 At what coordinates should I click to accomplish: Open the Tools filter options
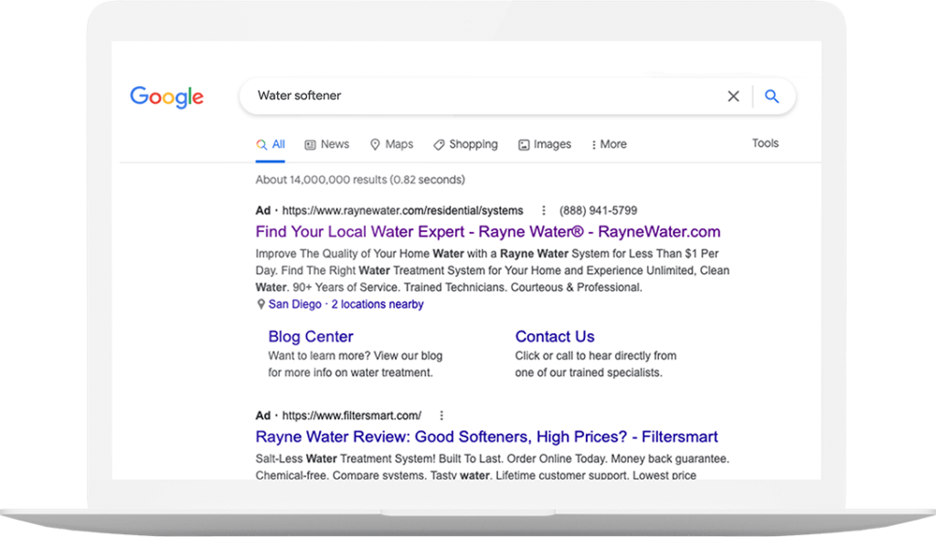(765, 143)
